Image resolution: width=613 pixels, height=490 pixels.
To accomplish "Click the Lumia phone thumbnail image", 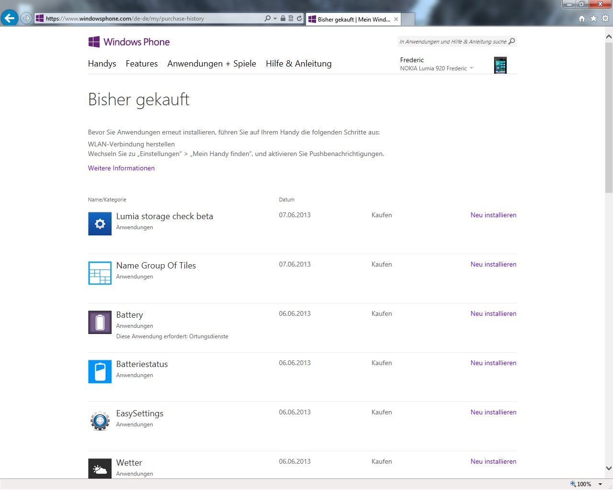I will click(x=500, y=65).
